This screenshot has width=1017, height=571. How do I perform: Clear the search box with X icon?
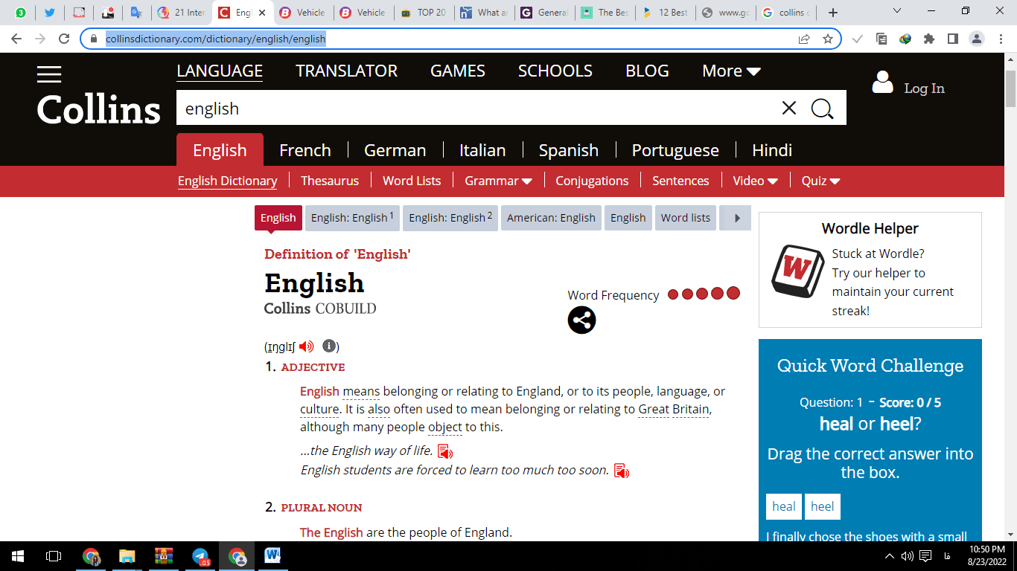[x=789, y=109]
